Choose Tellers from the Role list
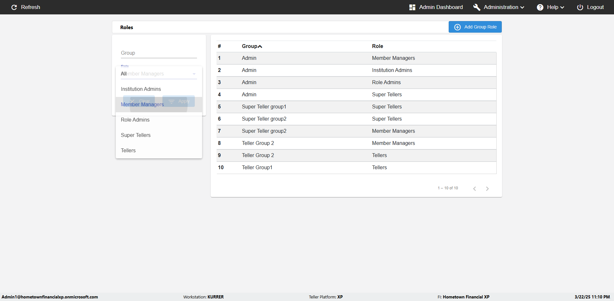Image resolution: width=614 pixels, height=301 pixels. pyautogui.click(x=159, y=150)
